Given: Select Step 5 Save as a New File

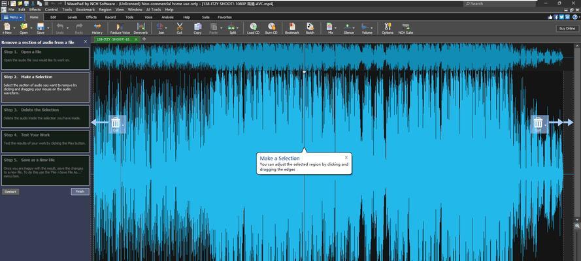Looking at the screenshot, I should pos(45,170).
